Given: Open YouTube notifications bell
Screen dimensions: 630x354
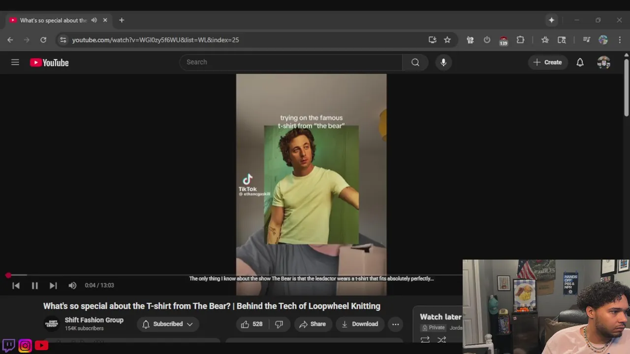Looking at the screenshot, I should [x=580, y=62].
